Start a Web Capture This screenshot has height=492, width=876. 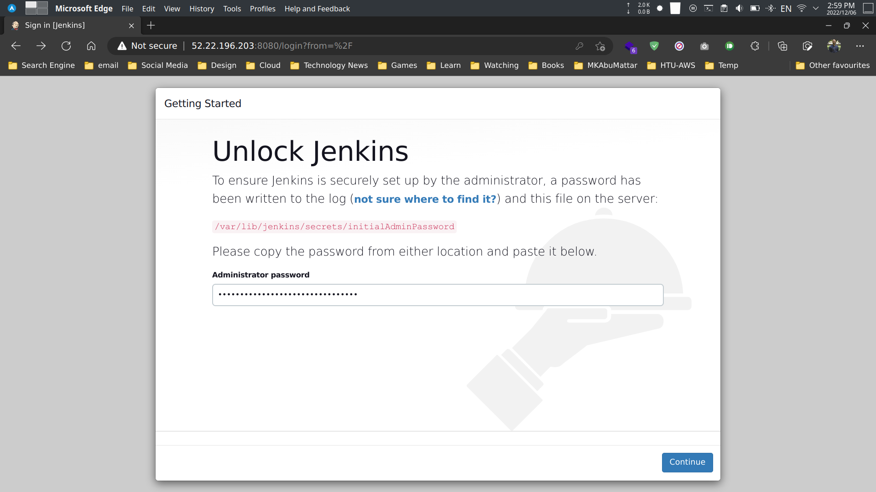pos(808,46)
